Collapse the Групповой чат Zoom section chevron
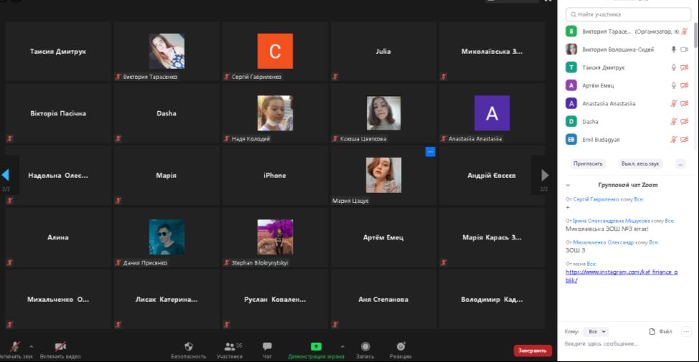Viewport: 699px width, 362px height. pyautogui.click(x=568, y=185)
